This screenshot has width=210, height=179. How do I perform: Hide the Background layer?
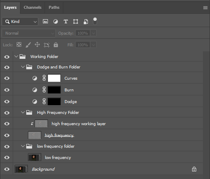point(7,169)
